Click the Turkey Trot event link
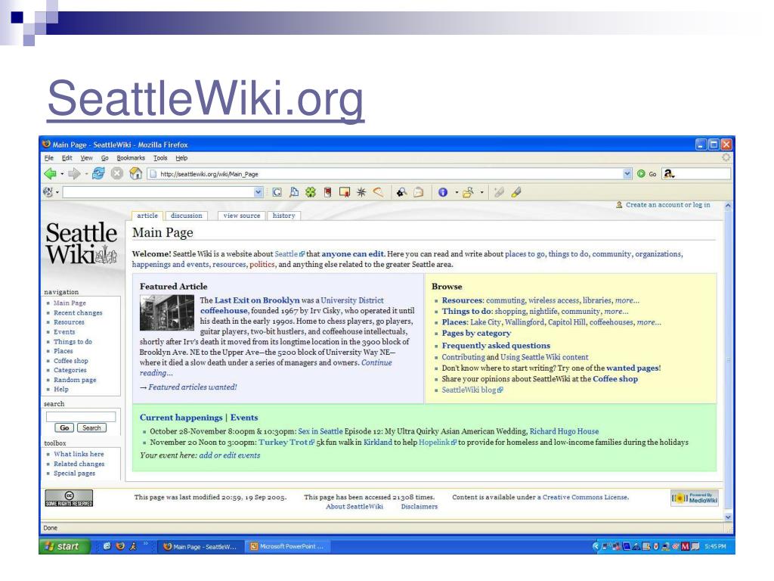The height and width of the screenshot is (581, 774). (283, 443)
